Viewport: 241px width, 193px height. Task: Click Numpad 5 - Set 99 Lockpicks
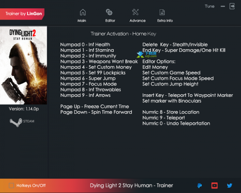click(x=93, y=73)
